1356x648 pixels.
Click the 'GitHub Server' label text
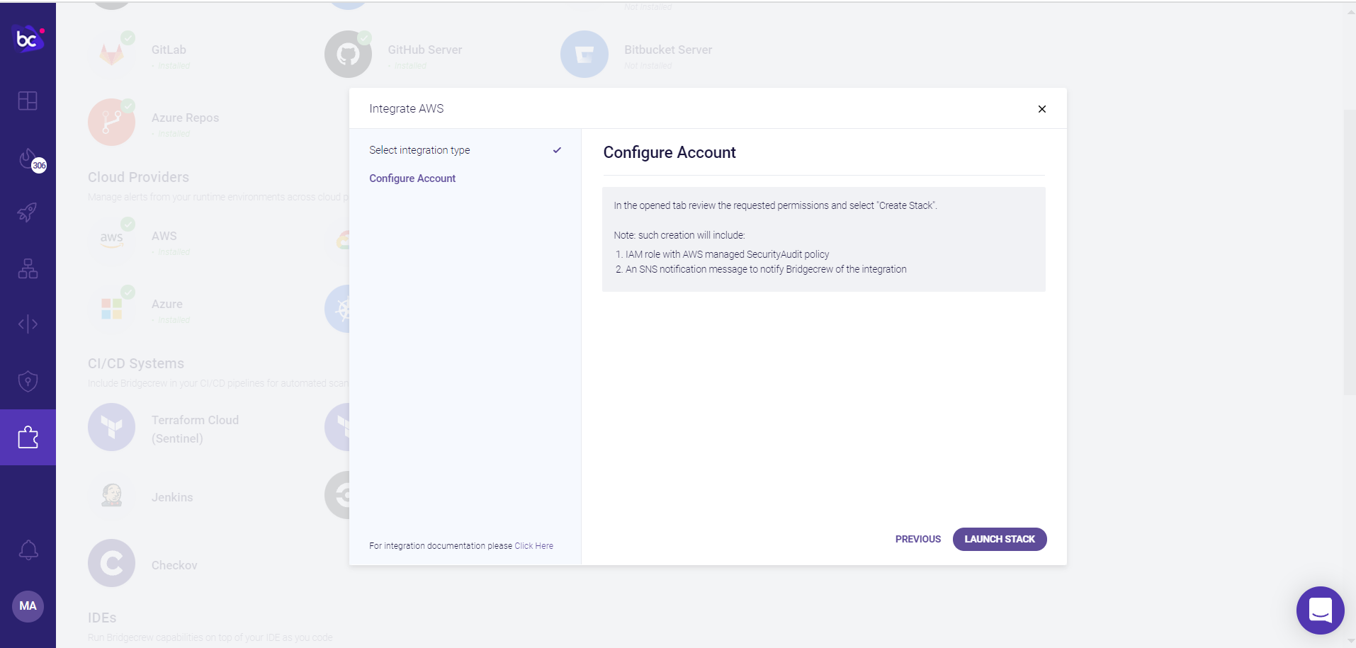tap(425, 50)
